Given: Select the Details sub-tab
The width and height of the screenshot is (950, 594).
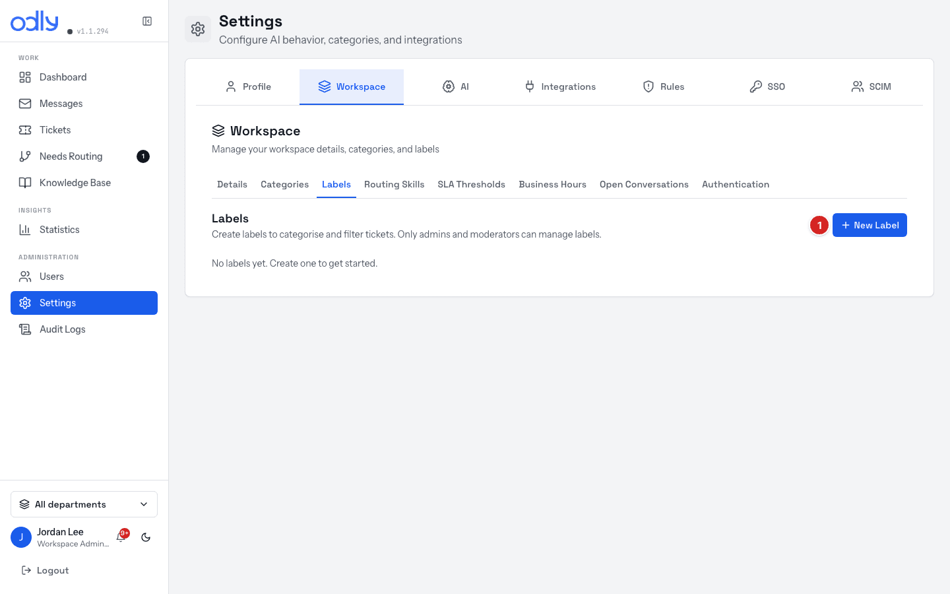Looking at the screenshot, I should point(232,184).
